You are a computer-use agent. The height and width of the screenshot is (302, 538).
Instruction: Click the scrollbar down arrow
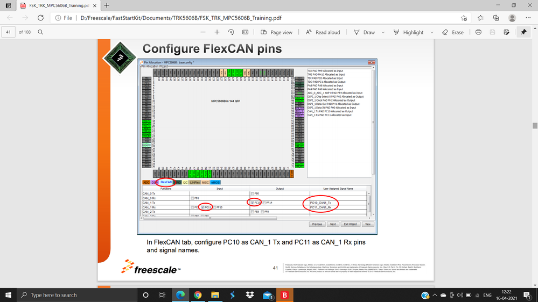[x=535, y=285]
